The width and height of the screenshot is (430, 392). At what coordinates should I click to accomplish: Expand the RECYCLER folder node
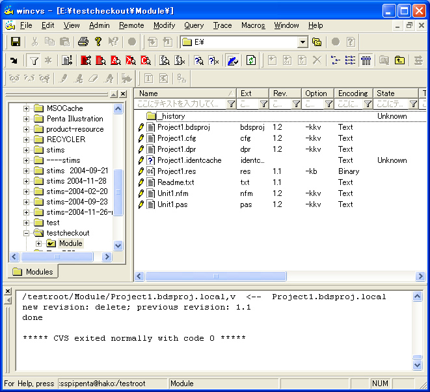[26, 140]
